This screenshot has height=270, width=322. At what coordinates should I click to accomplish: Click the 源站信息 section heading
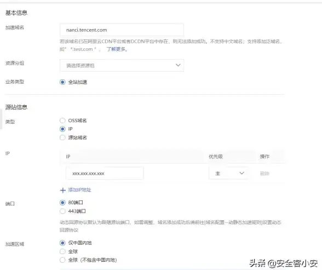(x=16, y=107)
